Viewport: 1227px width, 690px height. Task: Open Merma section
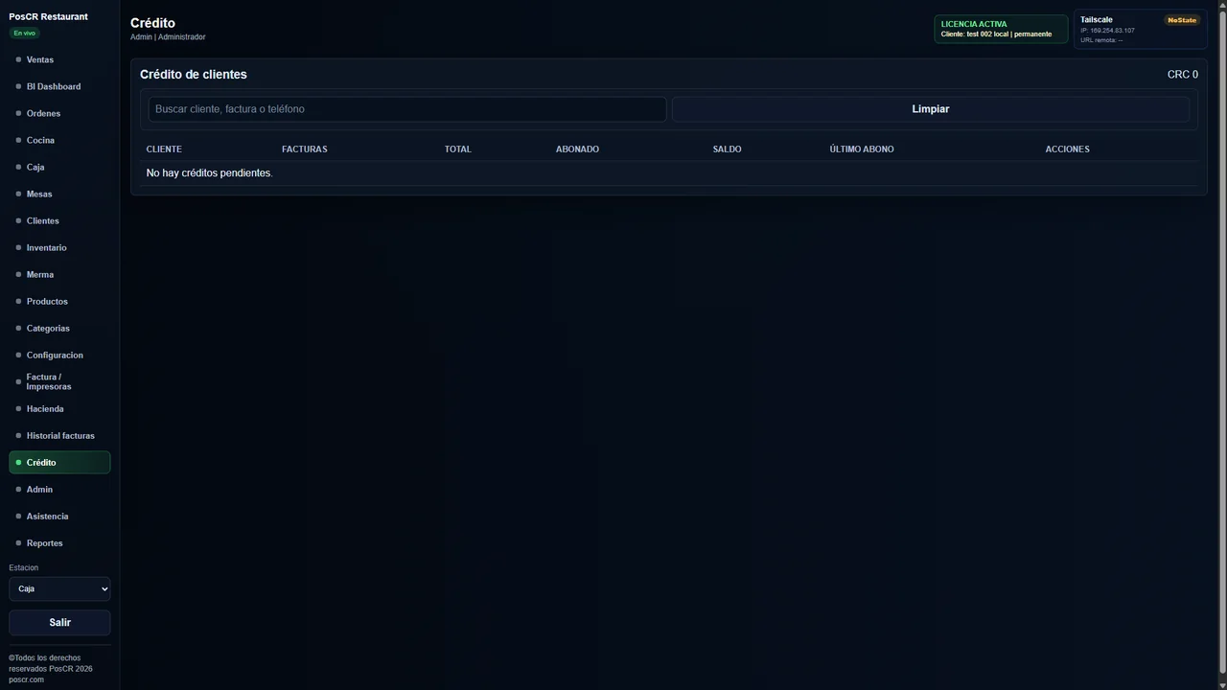tap(59, 274)
